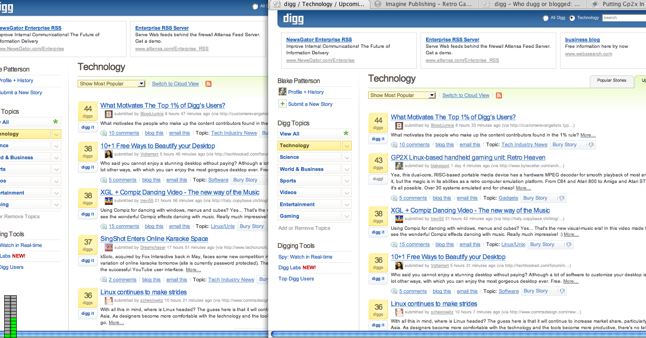Viewport: 646px width, 338px height.
Task: Click Voltemort's avatar in the left window
Action: [x=108, y=154]
